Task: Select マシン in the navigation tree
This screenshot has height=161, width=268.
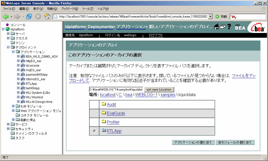Action: point(20,43)
